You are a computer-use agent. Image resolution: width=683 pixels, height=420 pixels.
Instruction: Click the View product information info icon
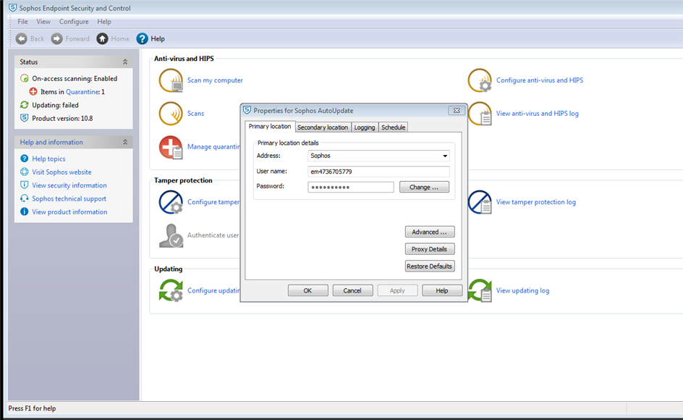tap(25, 211)
